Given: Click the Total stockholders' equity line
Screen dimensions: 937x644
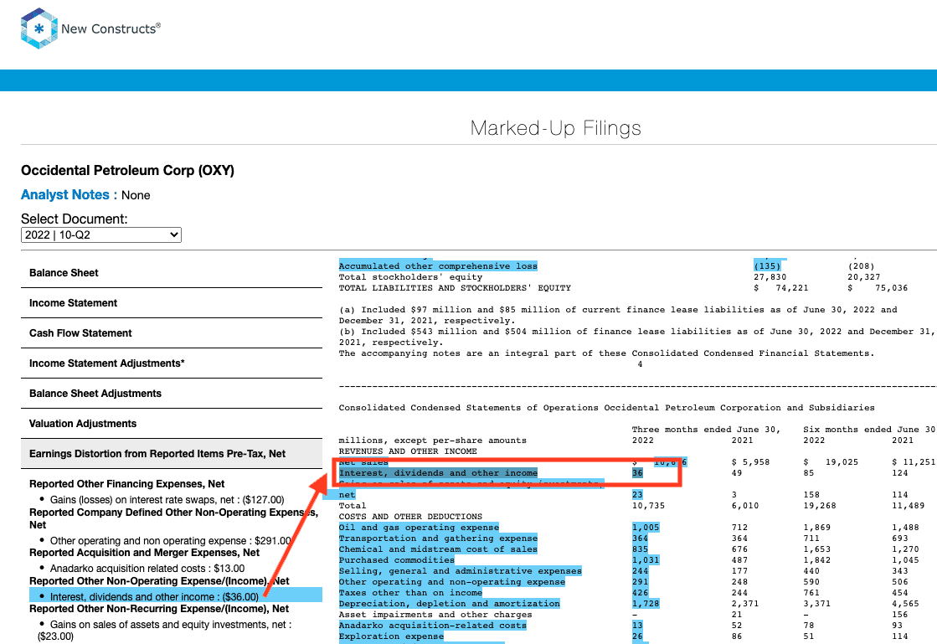Looking at the screenshot, I should [x=410, y=277].
